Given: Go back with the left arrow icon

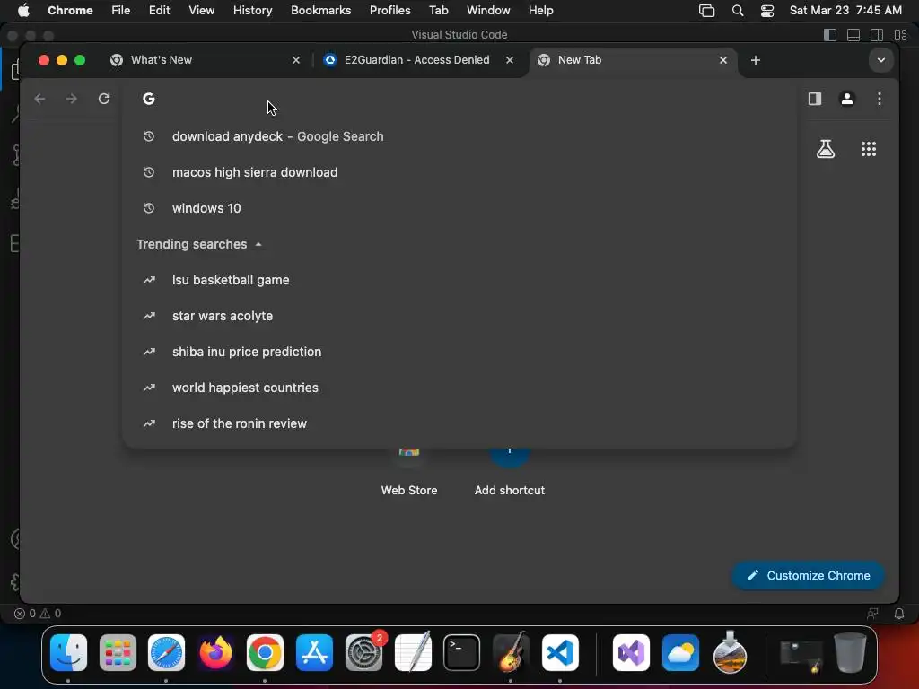Looking at the screenshot, I should point(39,99).
